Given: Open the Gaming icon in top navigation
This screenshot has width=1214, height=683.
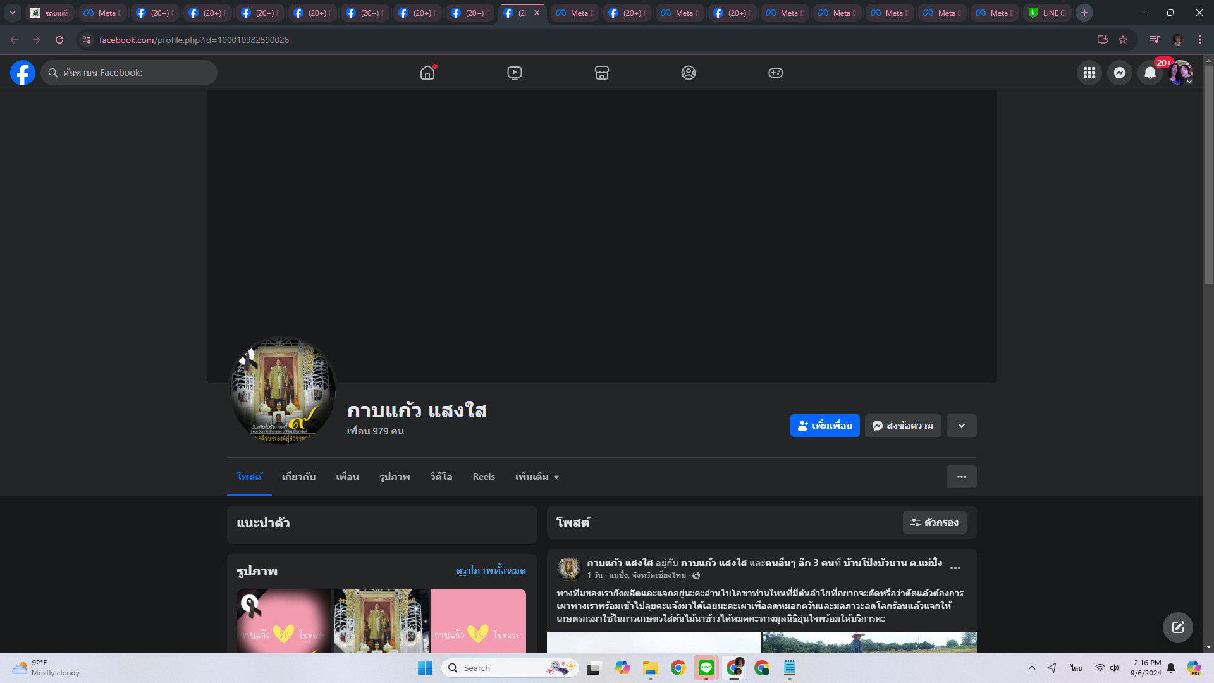Looking at the screenshot, I should pos(775,73).
